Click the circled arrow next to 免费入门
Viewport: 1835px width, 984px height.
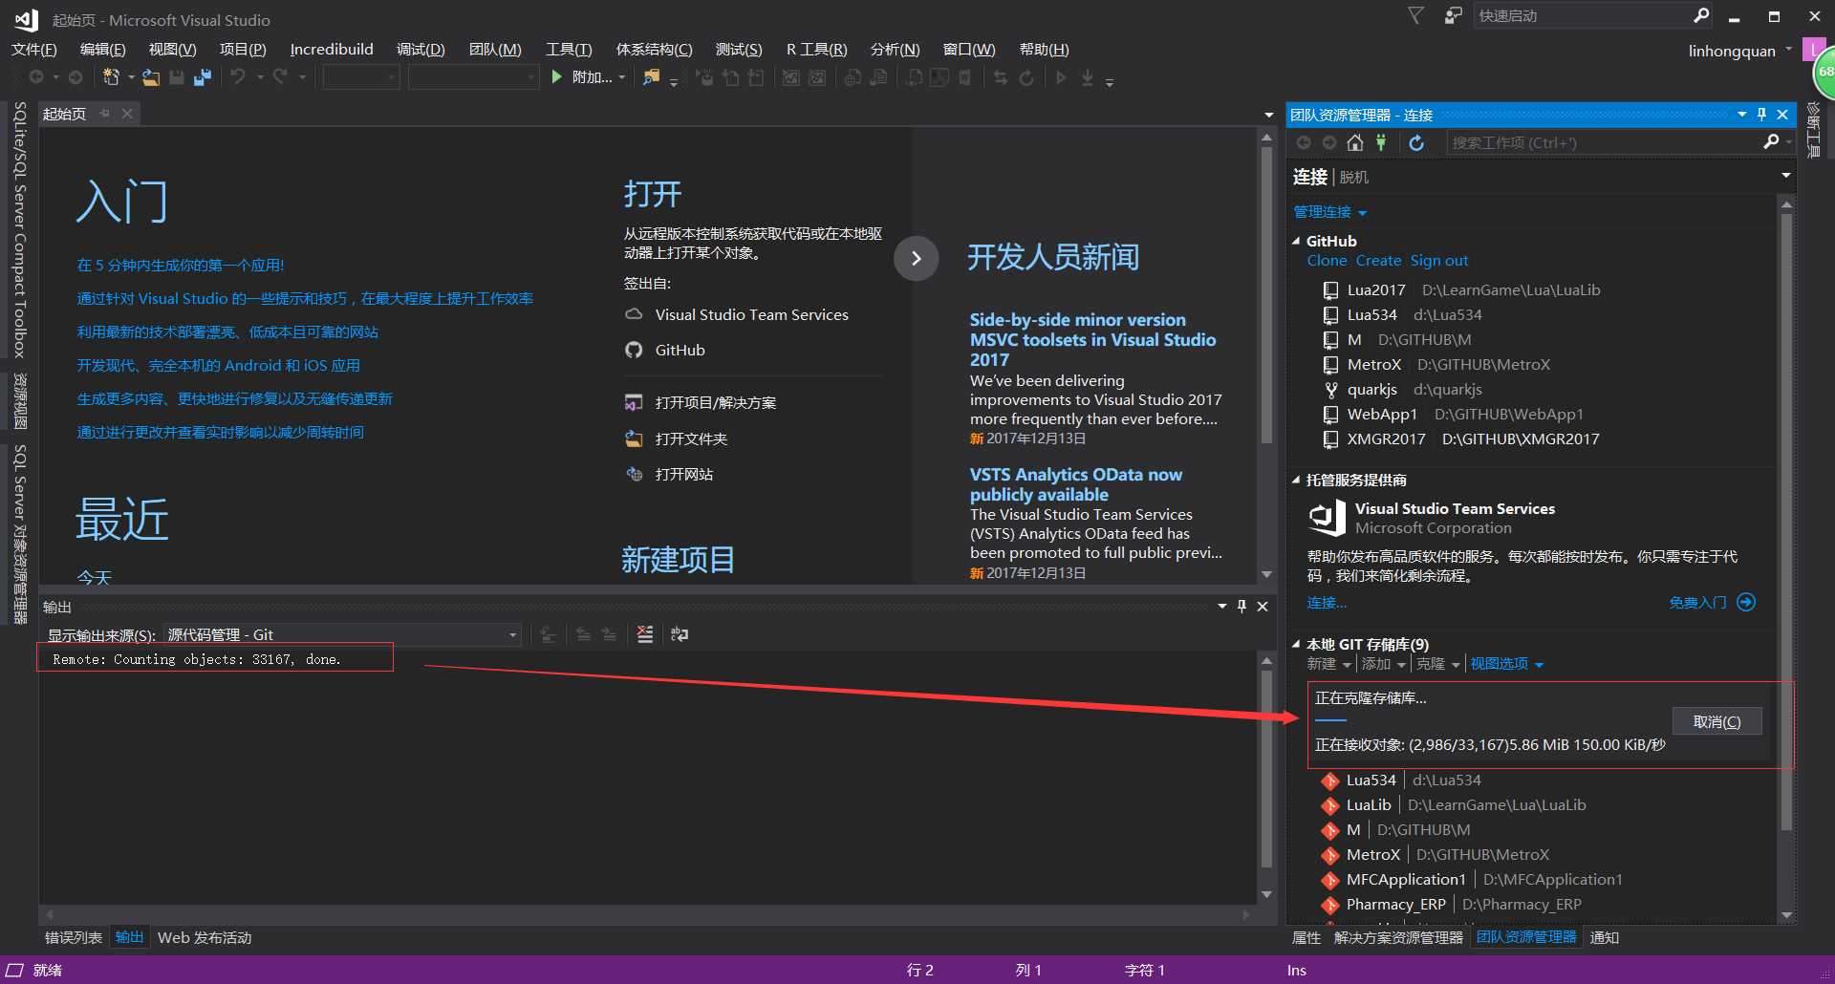coord(1746,602)
